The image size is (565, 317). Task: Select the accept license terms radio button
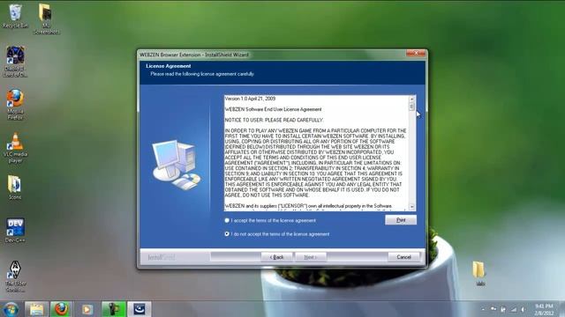point(227,220)
